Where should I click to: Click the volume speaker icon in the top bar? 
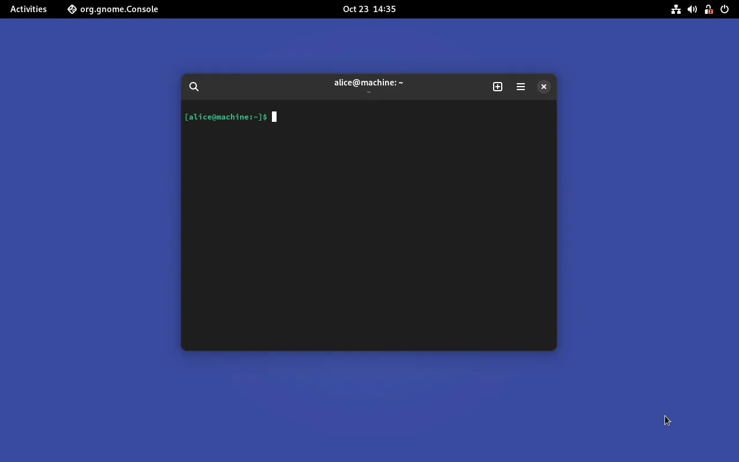click(x=692, y=9)
